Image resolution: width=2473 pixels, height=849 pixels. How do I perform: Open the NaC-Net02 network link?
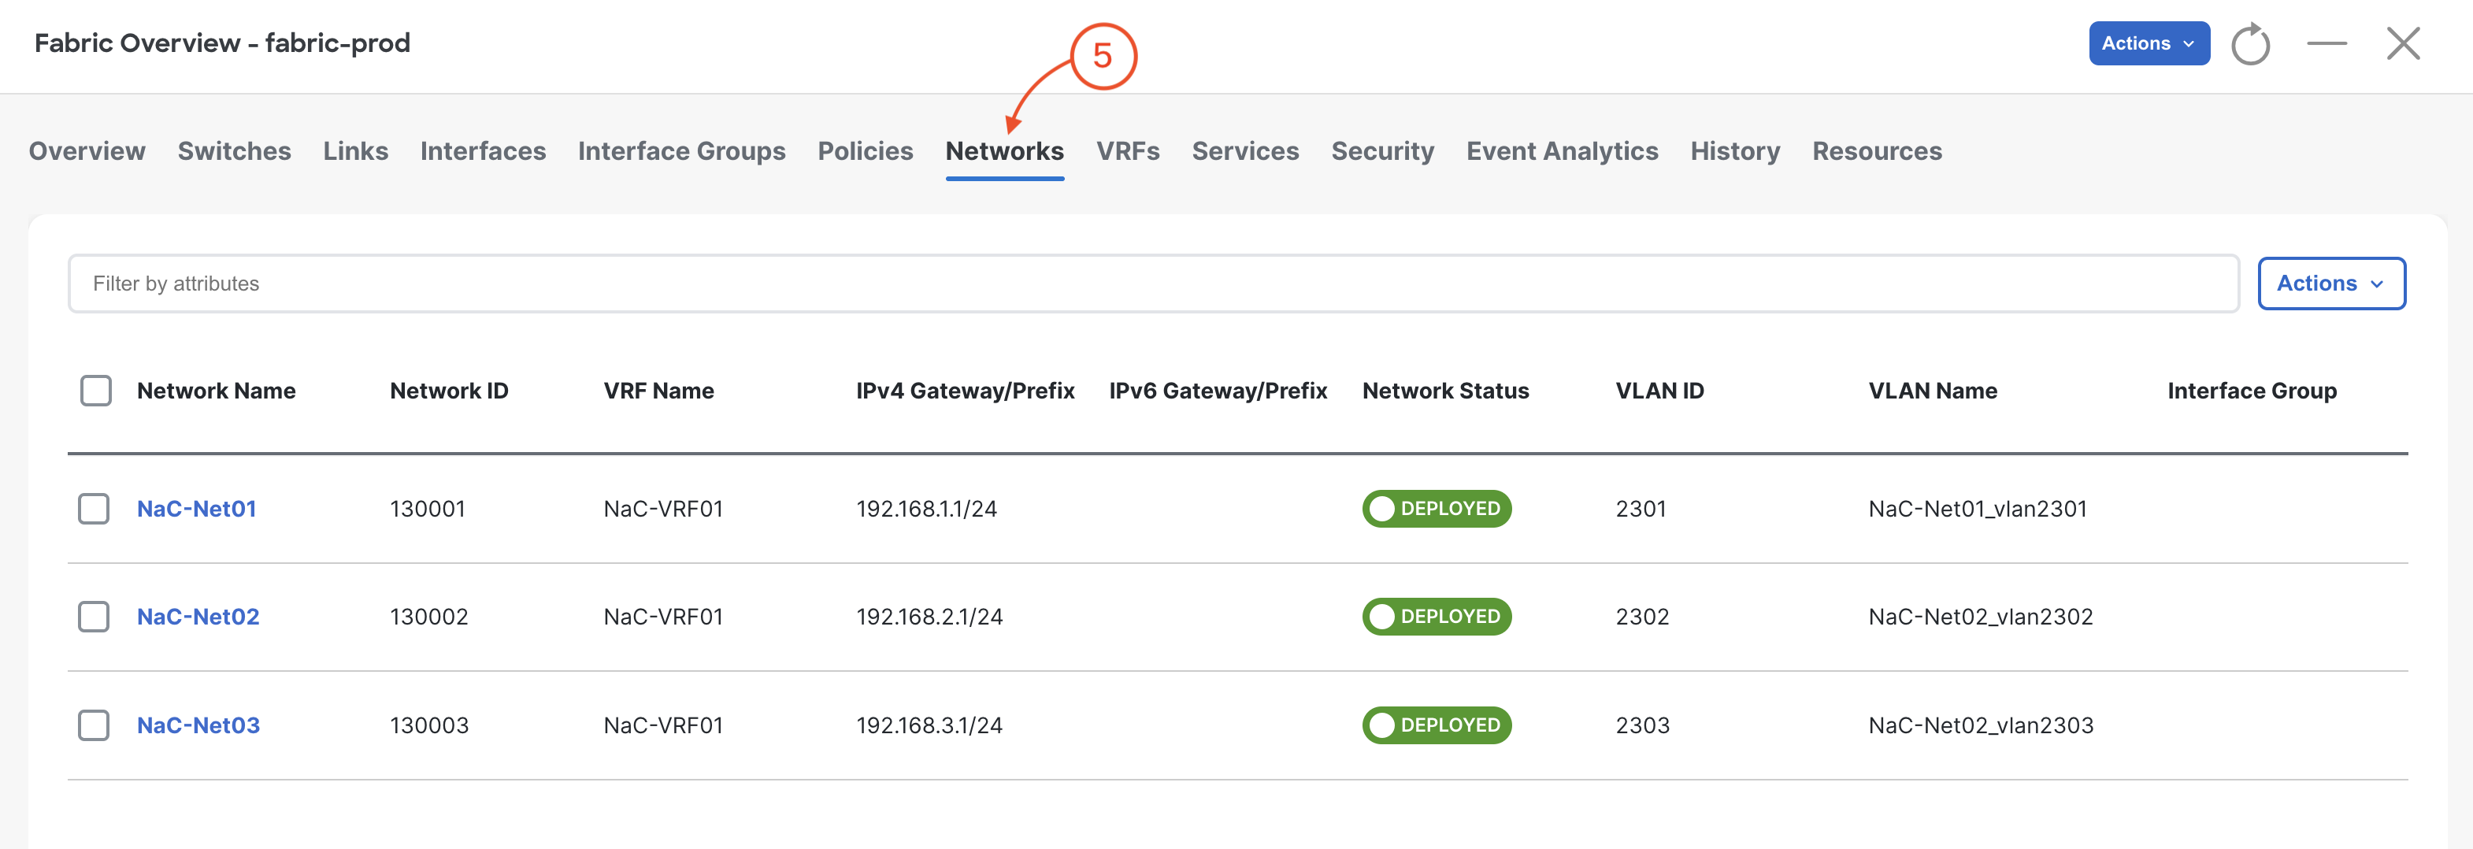(x=198, y=617)
